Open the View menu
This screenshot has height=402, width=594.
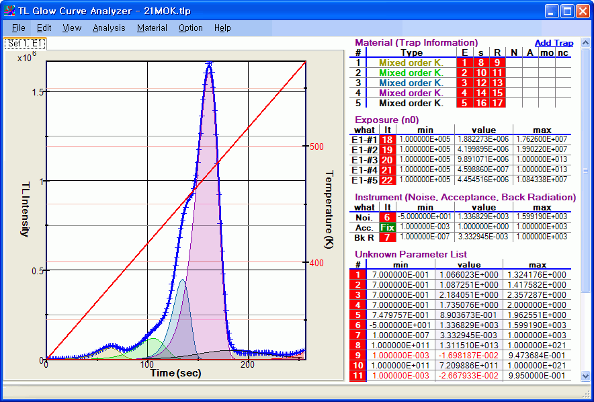coord(72,28)
